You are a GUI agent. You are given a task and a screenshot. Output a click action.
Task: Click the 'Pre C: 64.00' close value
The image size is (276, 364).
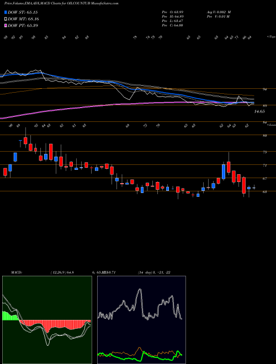pyautogui.click(x=172, y=25)
